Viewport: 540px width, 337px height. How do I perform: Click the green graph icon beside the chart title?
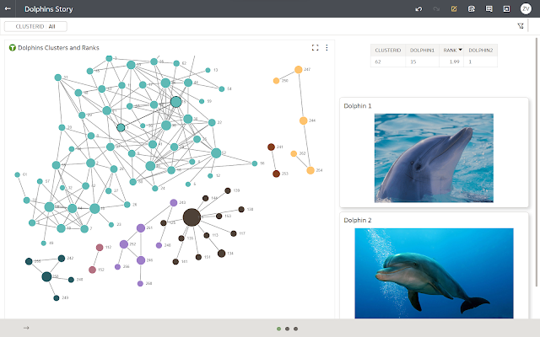[x=13, y=48]
